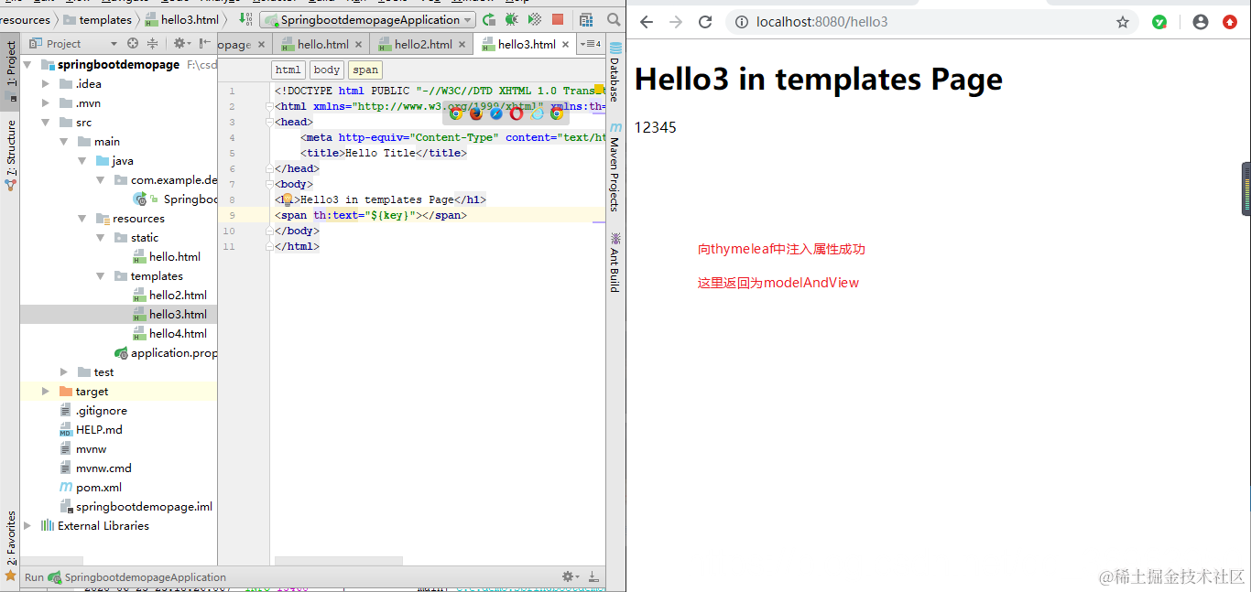Image resolution: width=1251 pixels, height=592 pixels.
Task: Expand the .idea folder
Action: (x=46, y=84)
